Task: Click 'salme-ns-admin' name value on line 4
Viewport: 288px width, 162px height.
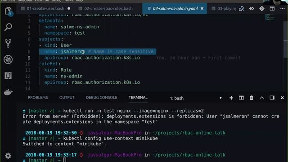Action: click(x=80, y=27)
